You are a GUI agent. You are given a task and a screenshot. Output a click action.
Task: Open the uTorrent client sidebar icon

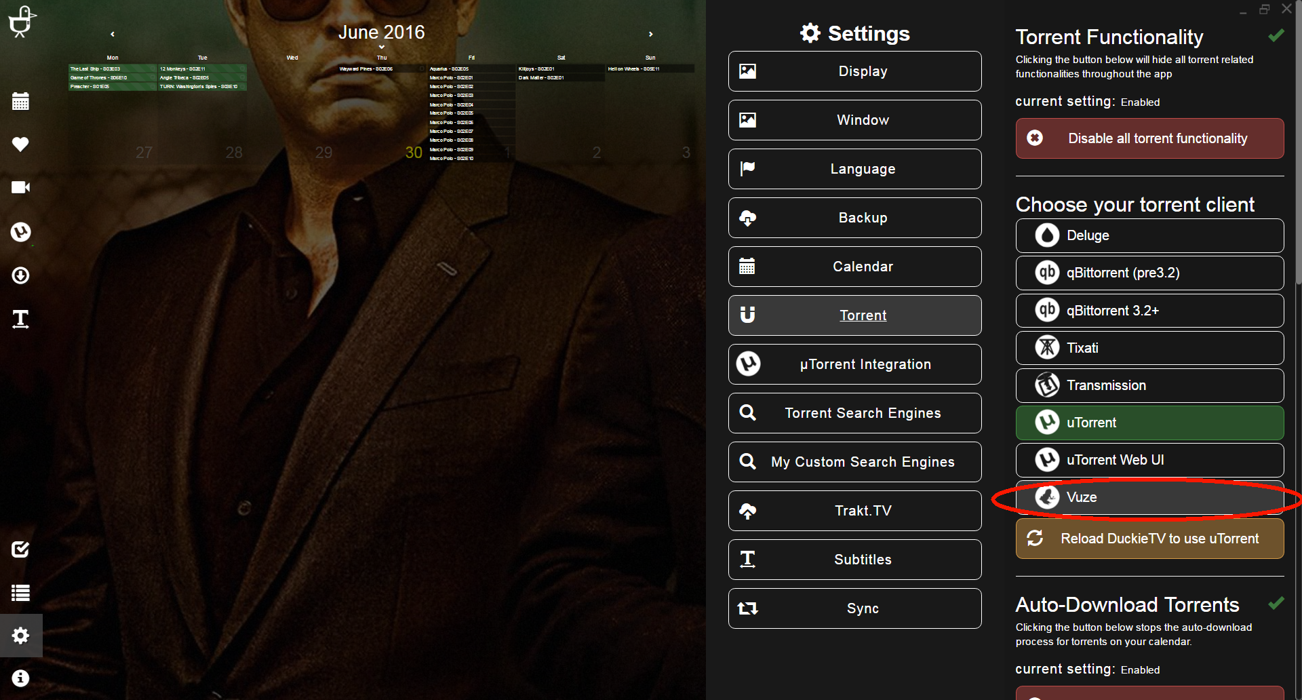point(20,232)
